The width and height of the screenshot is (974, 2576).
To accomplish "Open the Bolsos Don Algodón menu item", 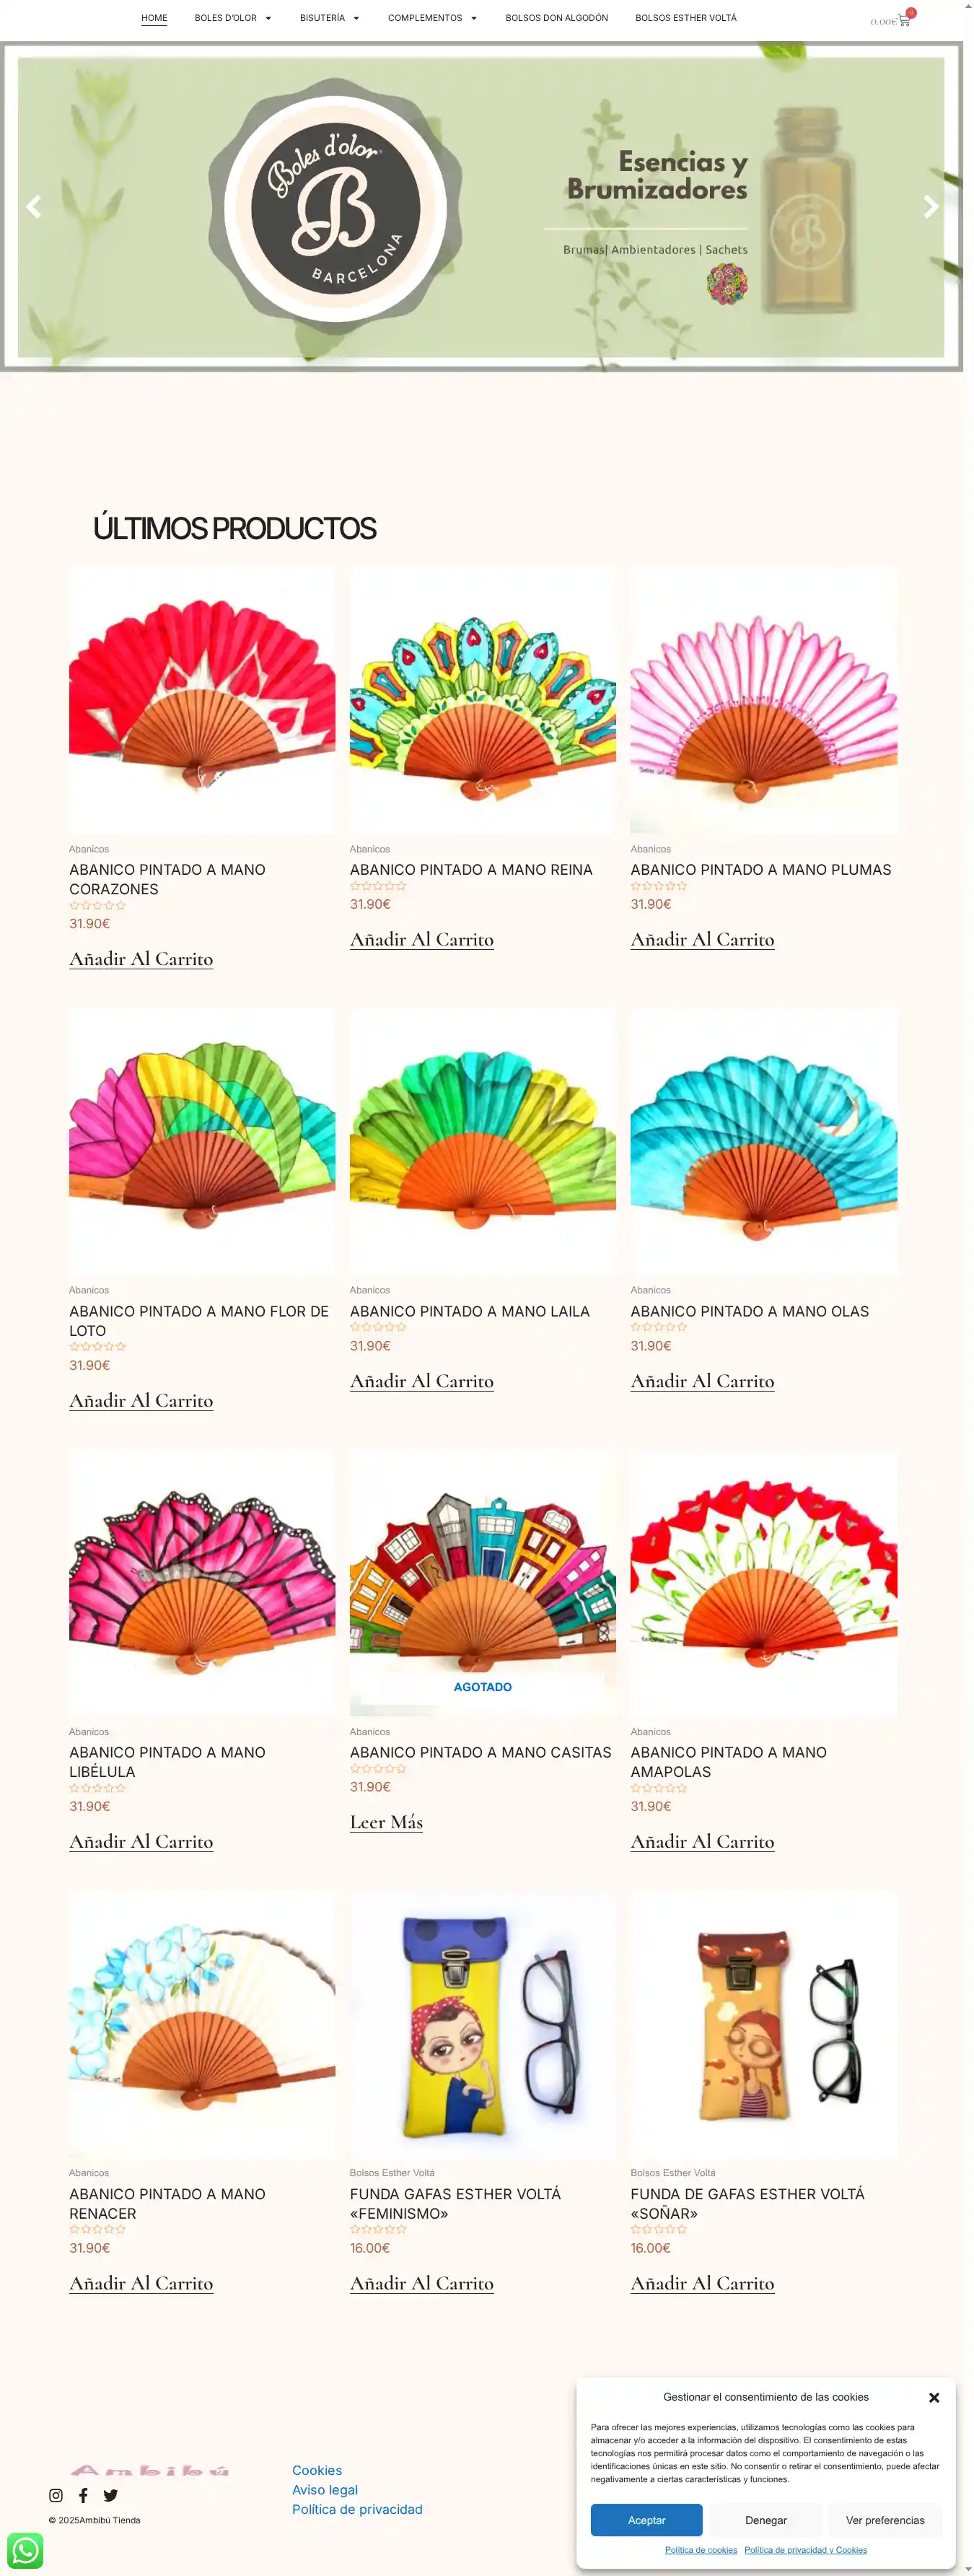I will click(x=556, y=18).
